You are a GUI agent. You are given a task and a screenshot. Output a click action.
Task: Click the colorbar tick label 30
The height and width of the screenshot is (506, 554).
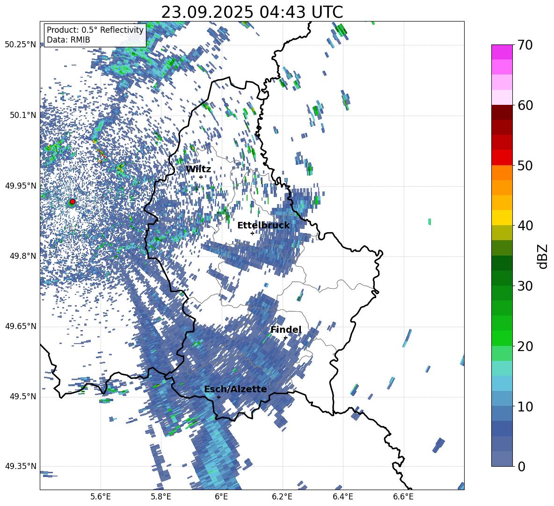(525, 286)
